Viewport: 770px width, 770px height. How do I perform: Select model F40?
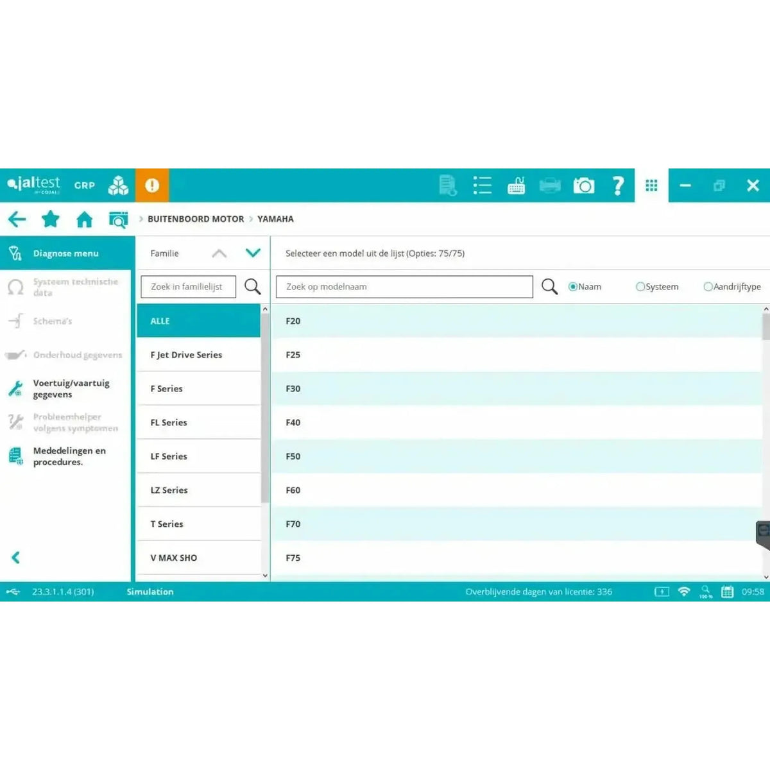point(517,422)
